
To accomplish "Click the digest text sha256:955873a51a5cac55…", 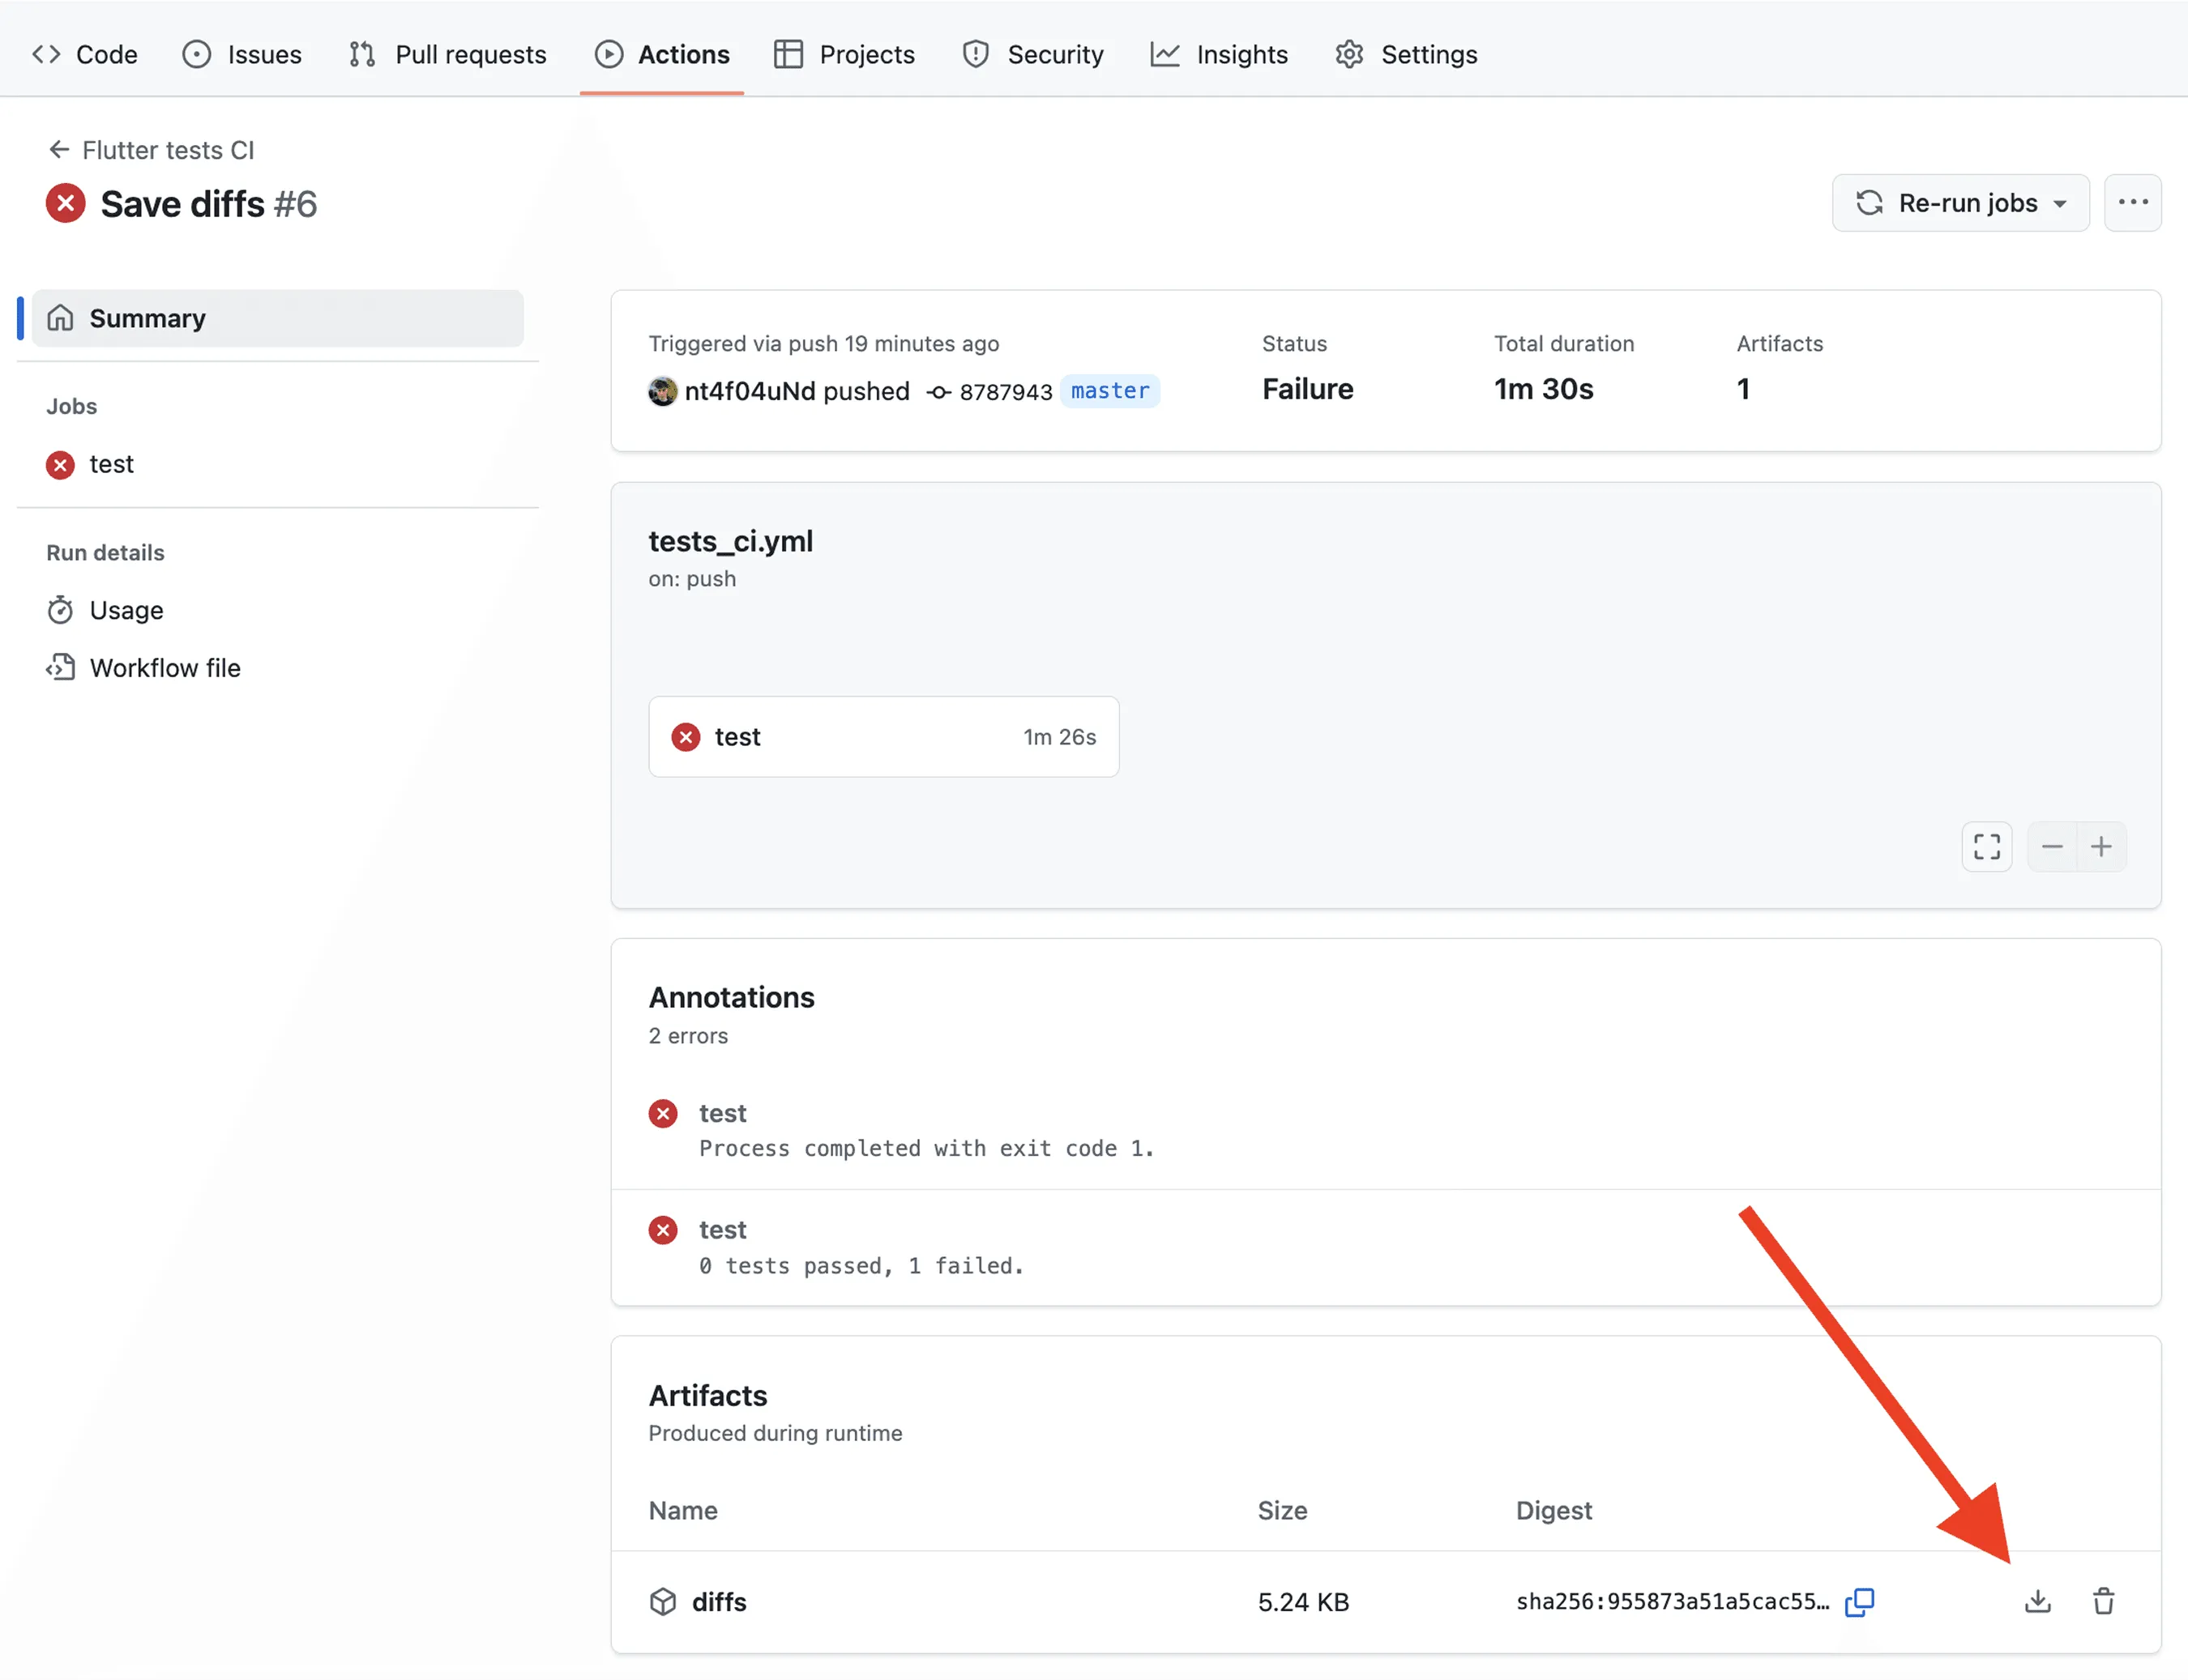I will click(1672, 1601).
